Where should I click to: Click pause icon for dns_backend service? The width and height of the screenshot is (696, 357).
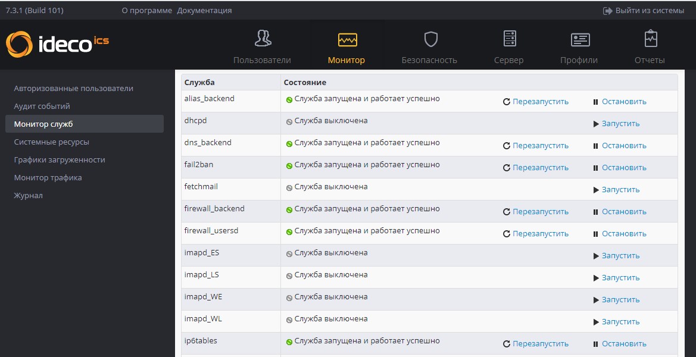[x=595, y=146]
